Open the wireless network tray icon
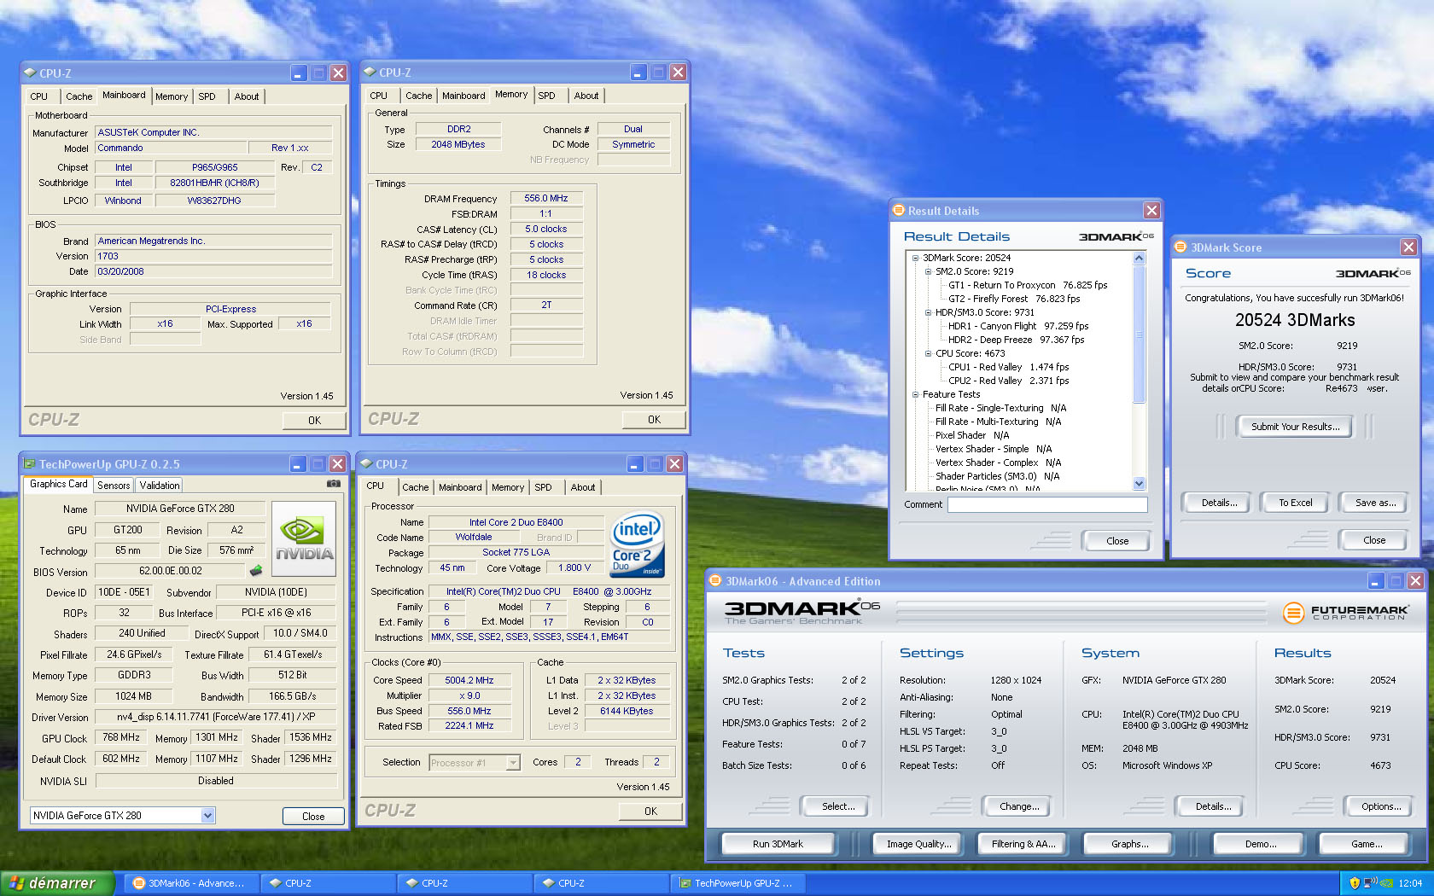 1371,883
